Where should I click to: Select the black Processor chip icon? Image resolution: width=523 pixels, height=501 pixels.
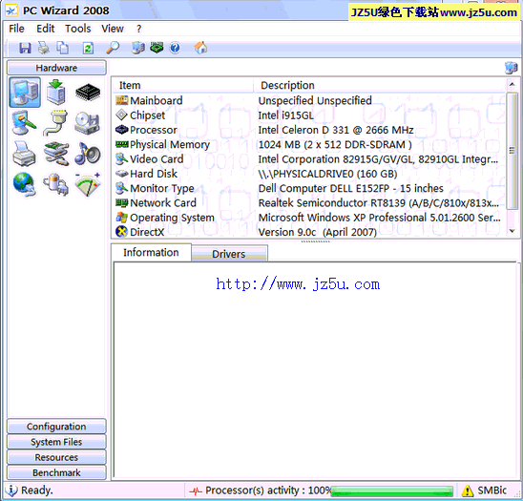click(x=88, y=93)
